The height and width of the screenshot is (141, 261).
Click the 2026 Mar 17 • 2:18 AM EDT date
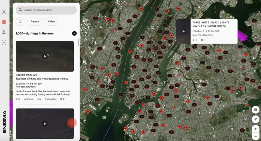(29, 84)
